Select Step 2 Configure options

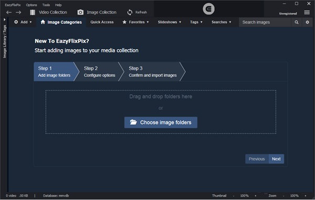(x=99, y=72)
